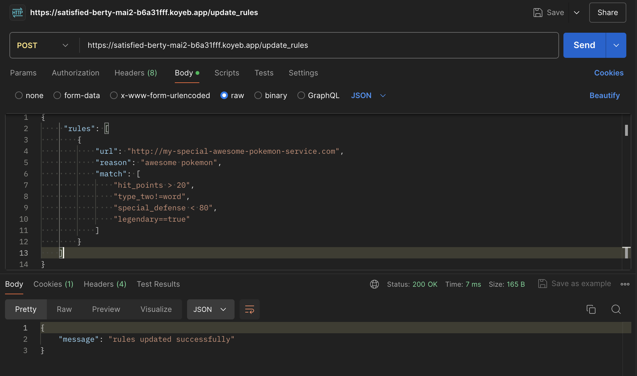Choose x-www-form-urlencoded body type
Image resolution: width=637 pixels, height=376 pixels.
[114, 95]
